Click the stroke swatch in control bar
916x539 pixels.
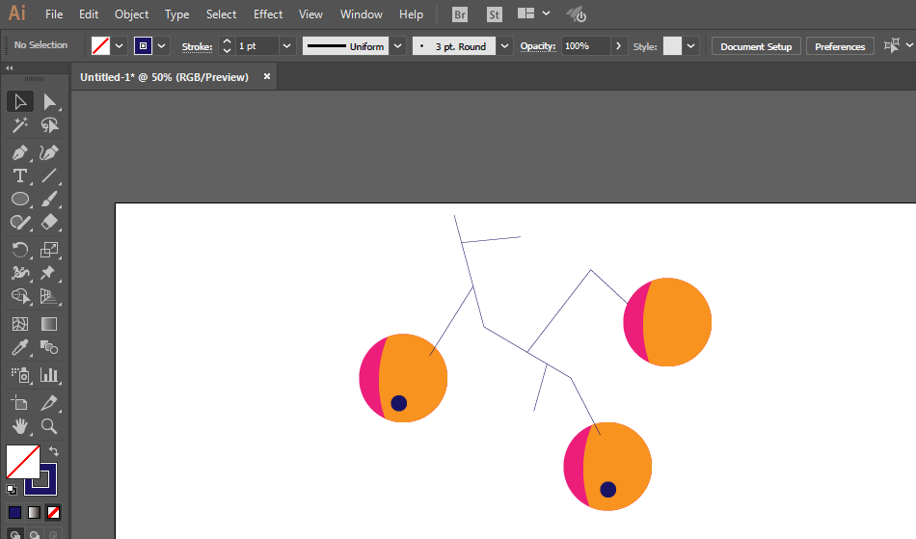[143, 46]
